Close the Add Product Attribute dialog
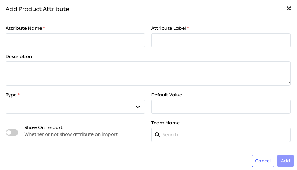This screenshot has width=297, height=170. pos(289,9)
